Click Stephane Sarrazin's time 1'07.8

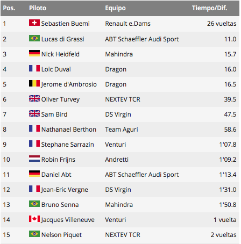coord(228,145)
